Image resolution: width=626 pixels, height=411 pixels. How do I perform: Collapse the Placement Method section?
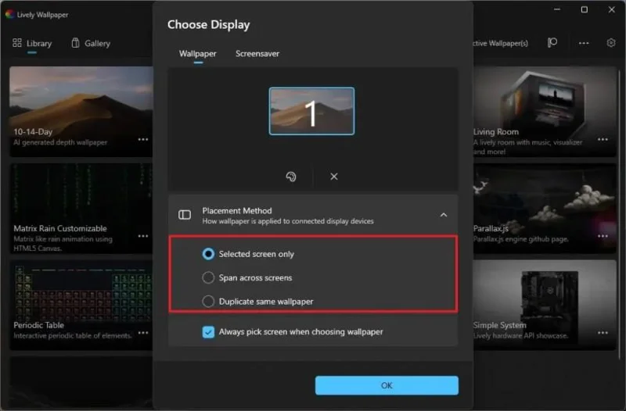point(444,215)
